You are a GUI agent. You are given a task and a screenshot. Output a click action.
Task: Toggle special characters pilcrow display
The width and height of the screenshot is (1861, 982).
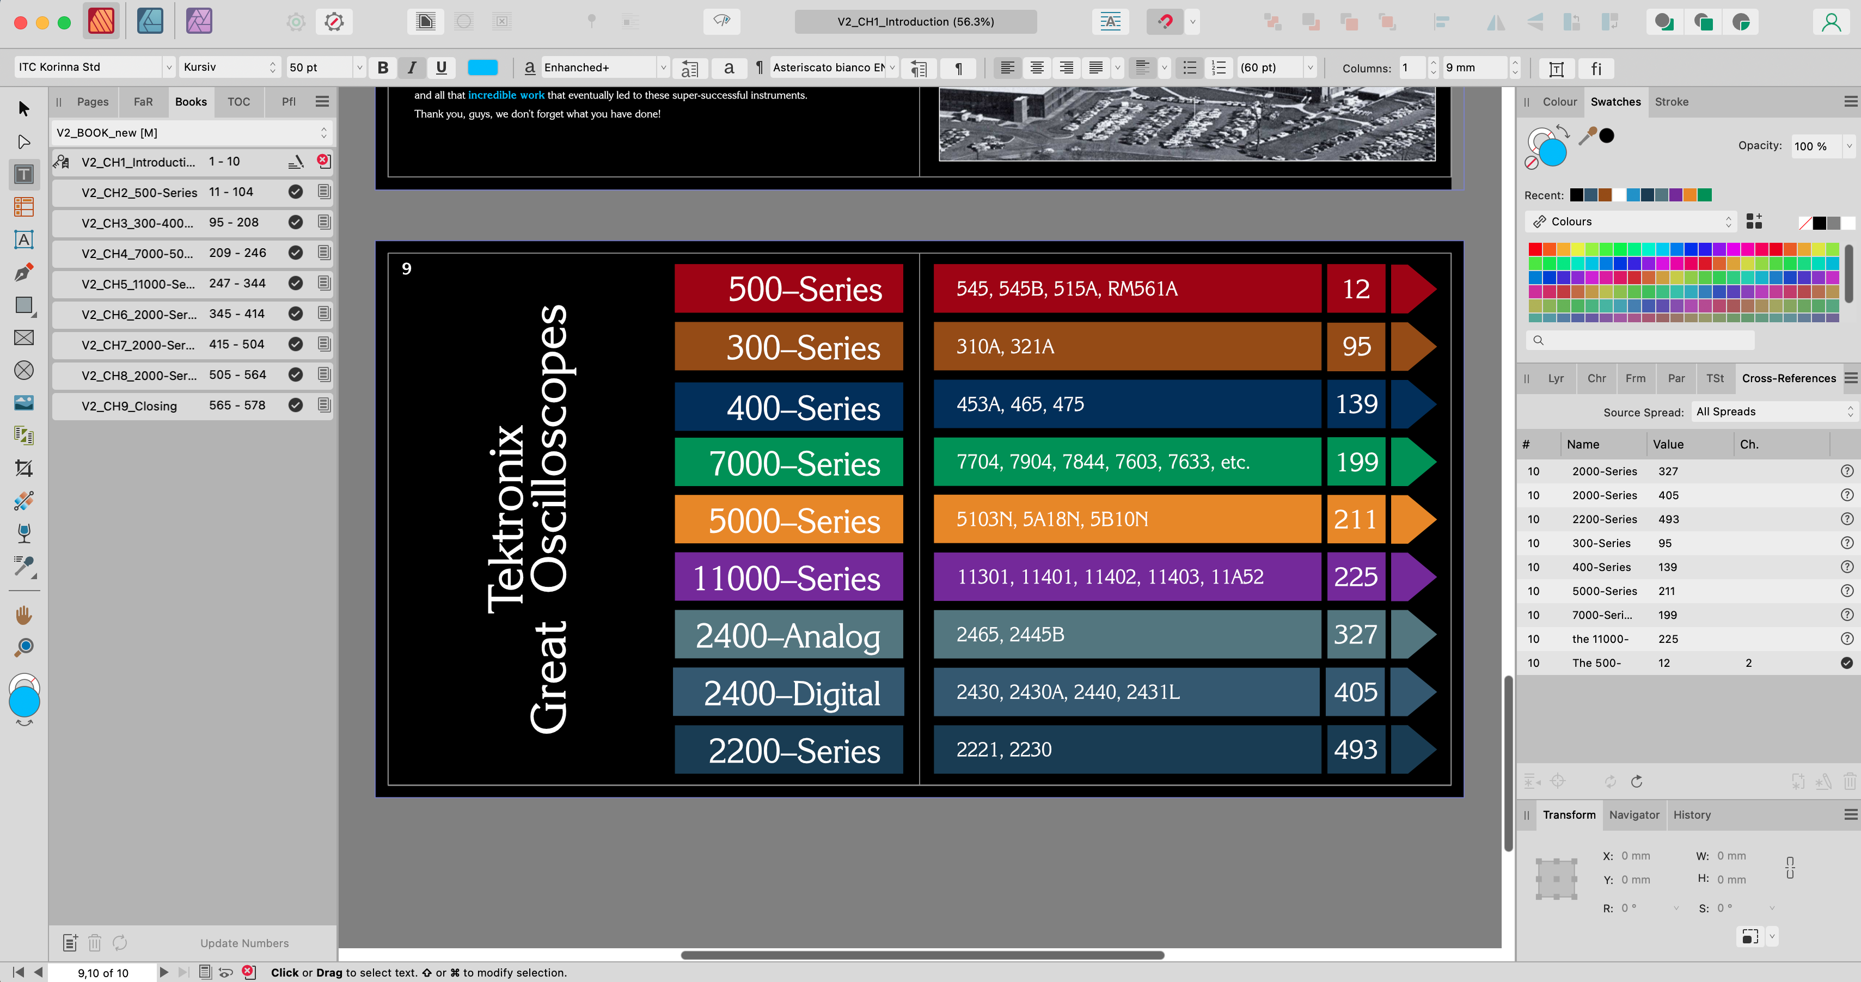[x=959, y=68]
